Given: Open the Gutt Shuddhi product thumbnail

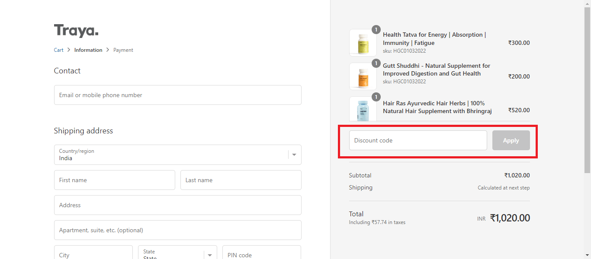Looking at the screenshot, I should tap(363, 76).
